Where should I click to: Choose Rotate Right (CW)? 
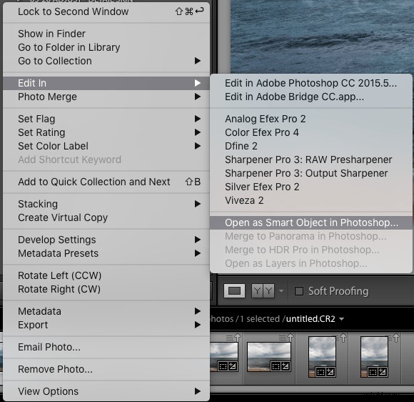coord(106,289)
